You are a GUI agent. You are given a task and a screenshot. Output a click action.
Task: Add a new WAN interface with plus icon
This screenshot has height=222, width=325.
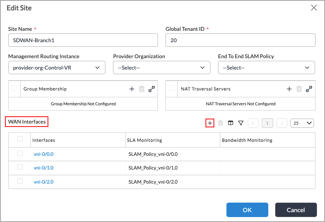(210, 123)
